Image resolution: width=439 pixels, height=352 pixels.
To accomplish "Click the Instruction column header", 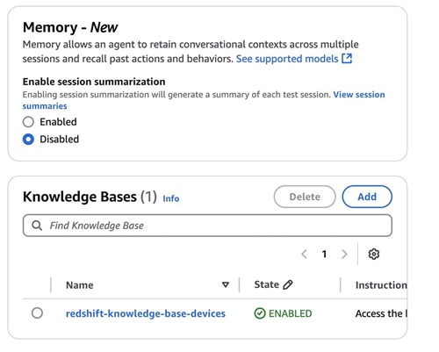I will point(381,285).
